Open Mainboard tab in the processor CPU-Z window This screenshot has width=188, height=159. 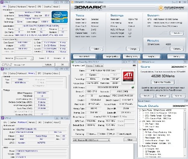tap(22, 7)
